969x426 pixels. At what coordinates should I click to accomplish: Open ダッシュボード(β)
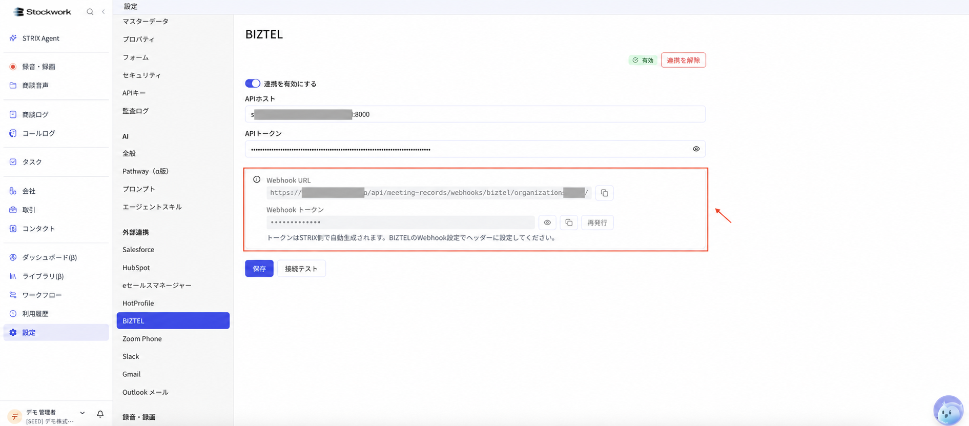point(56,257)
